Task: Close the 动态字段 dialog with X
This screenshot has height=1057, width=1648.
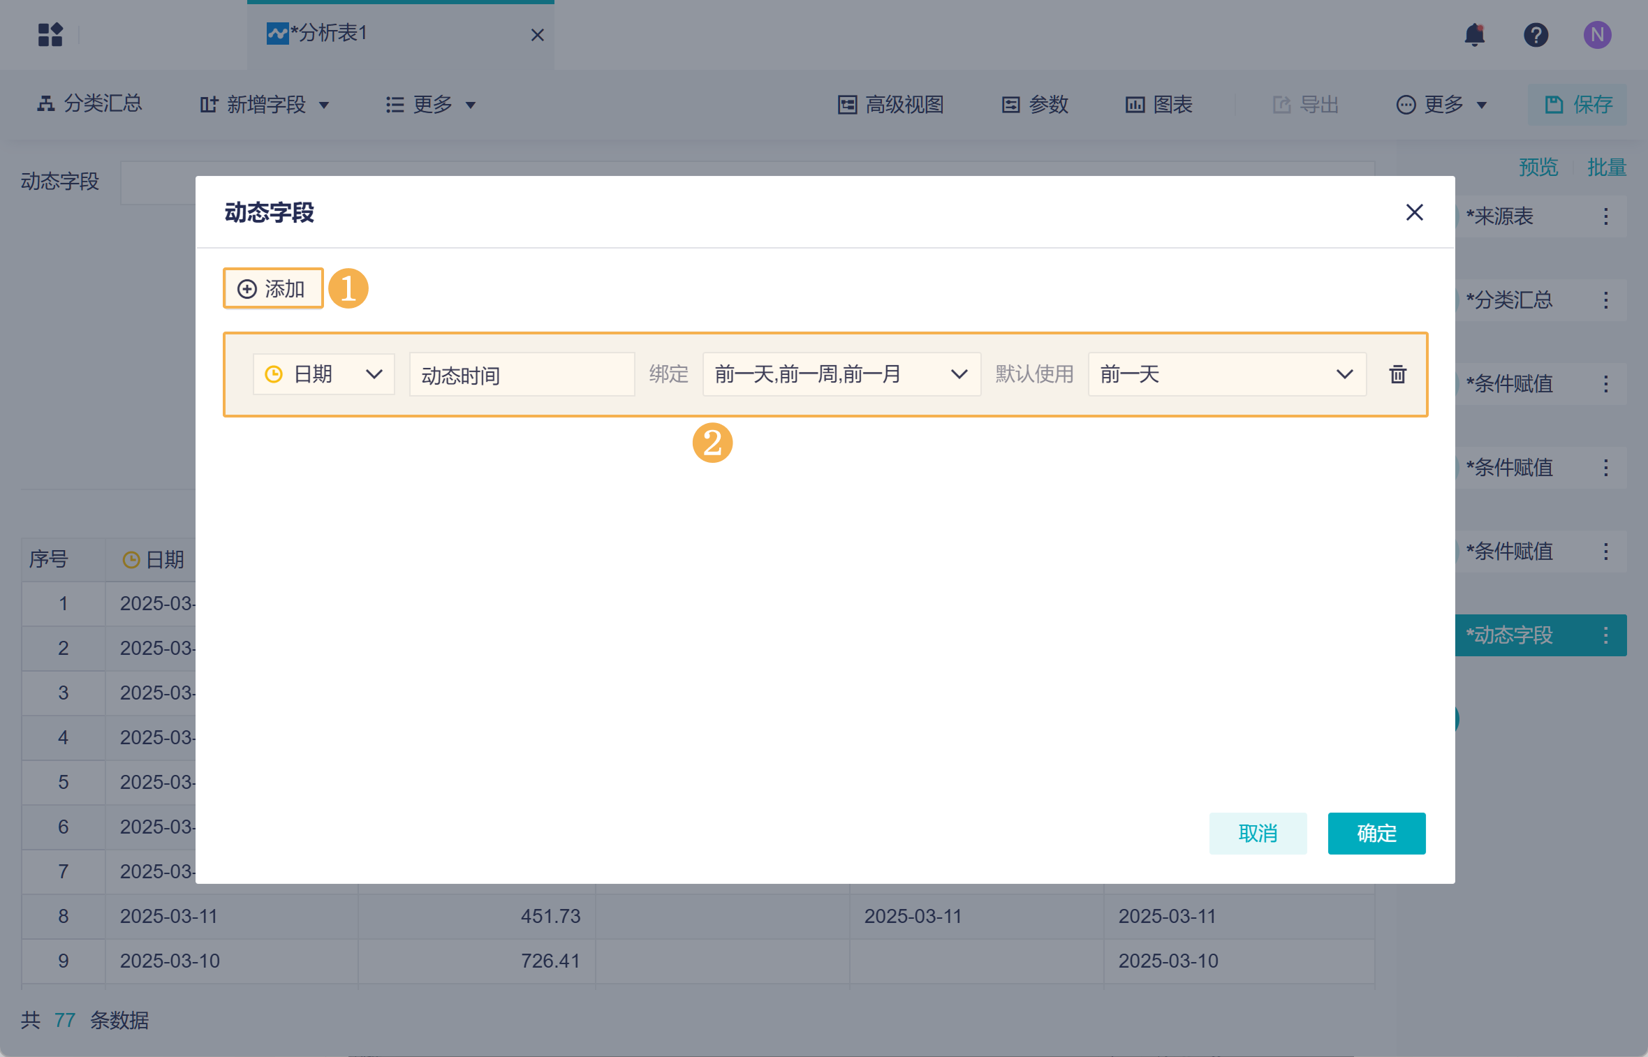Action: coord(1414,212)
